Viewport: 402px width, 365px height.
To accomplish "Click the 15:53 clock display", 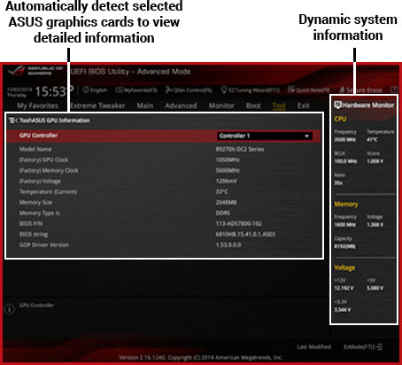I will click(x=50, y=92).
